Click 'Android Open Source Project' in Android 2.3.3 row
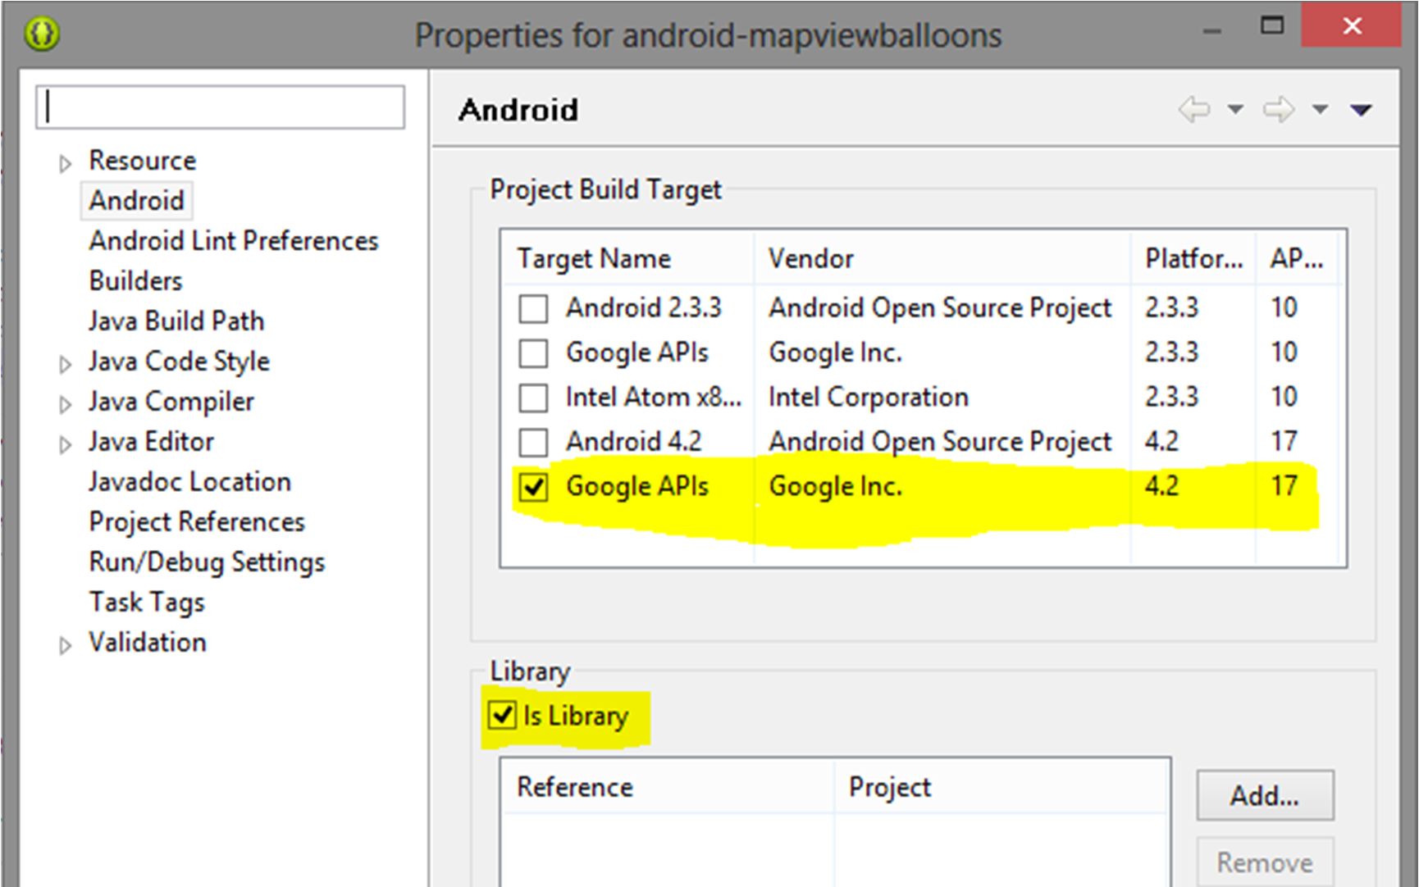Viewport: 1419px width, 887px height. pyautogui.click(x=940, y=308)
